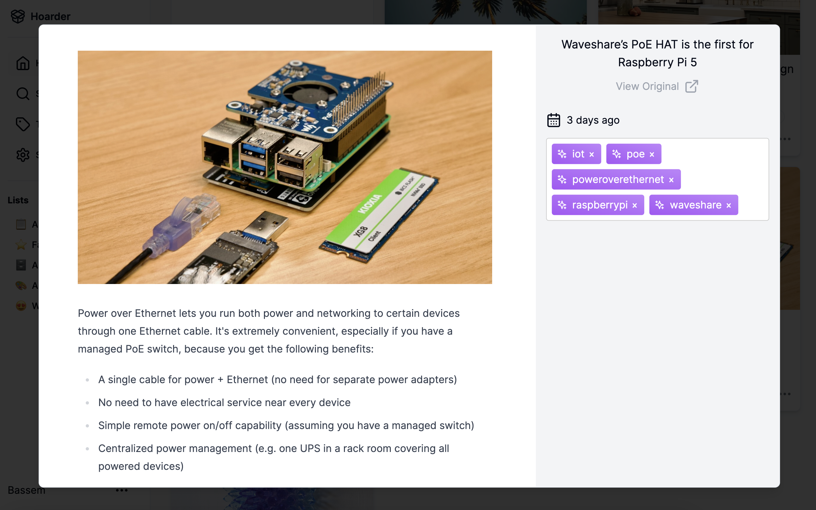Remove the poweroverethernet tag
816x510 pixels.
tap(671, 180)
